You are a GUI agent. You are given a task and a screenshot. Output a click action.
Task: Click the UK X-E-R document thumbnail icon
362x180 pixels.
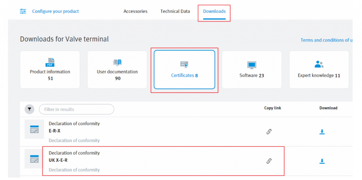34,159
